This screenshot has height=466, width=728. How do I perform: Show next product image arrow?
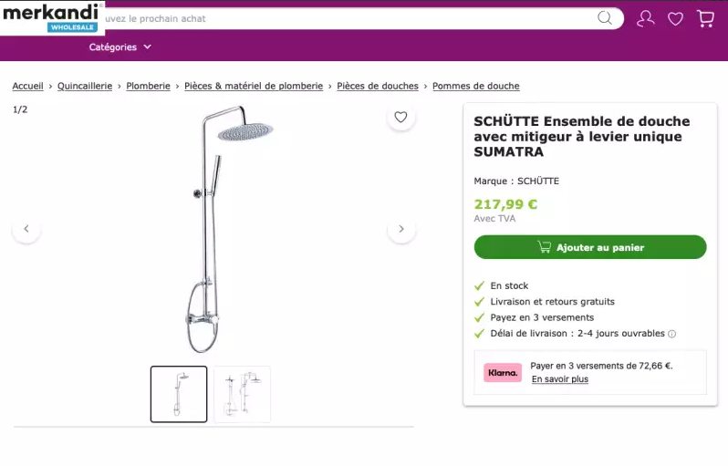click(401, 229)
